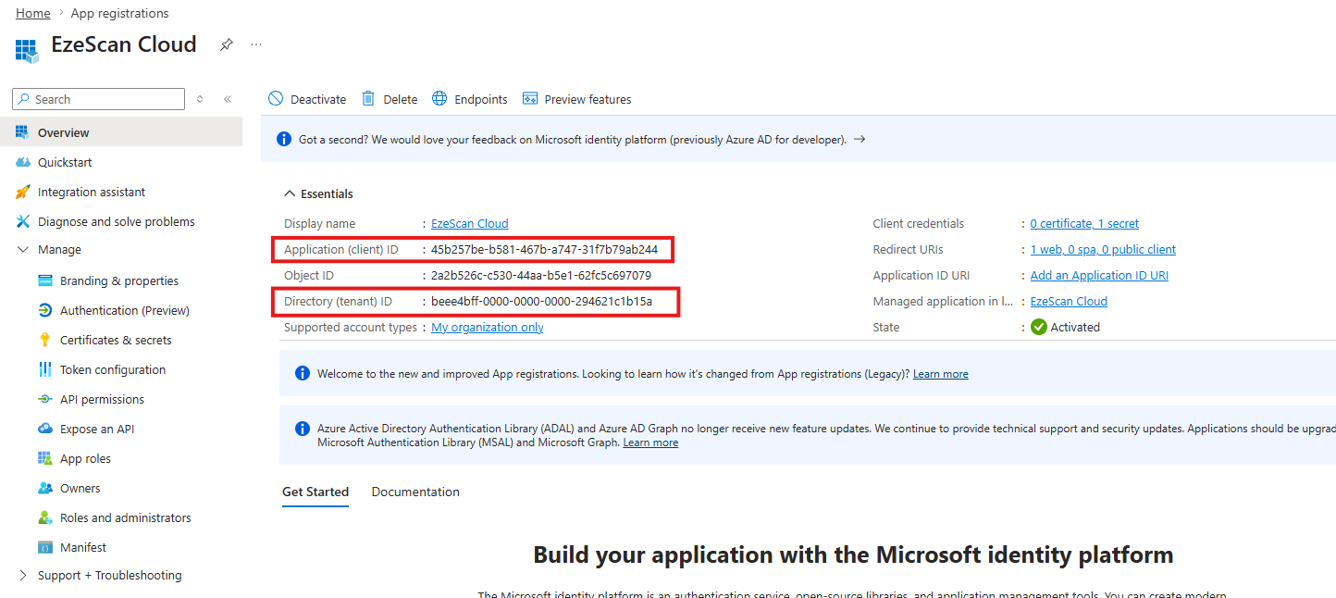Click the Certificates & secrets key icon
This screenshot has width=1336, height=598.
click(x=45, y=340)
